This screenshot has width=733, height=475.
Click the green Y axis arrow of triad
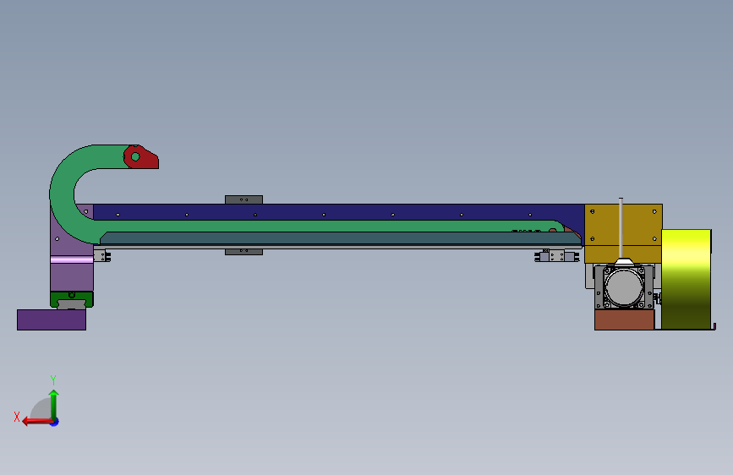point(54,404)
